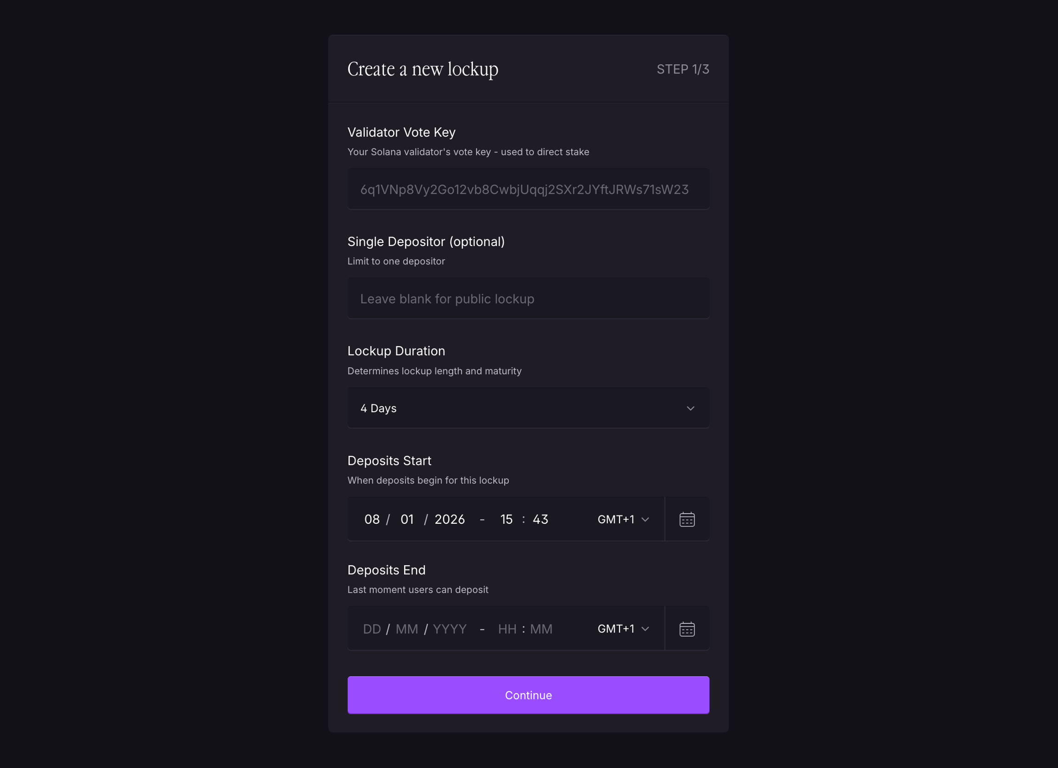Click the minutes placeholder in Deposits End
The width and height of the screenshot is (1058, 768).
click(x=541, y=628)
